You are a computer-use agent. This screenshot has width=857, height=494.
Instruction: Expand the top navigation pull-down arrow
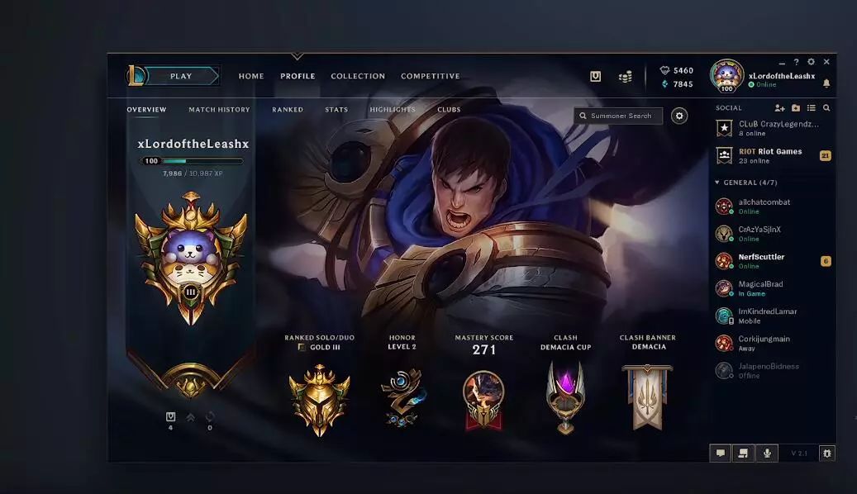tap(298, 56)
